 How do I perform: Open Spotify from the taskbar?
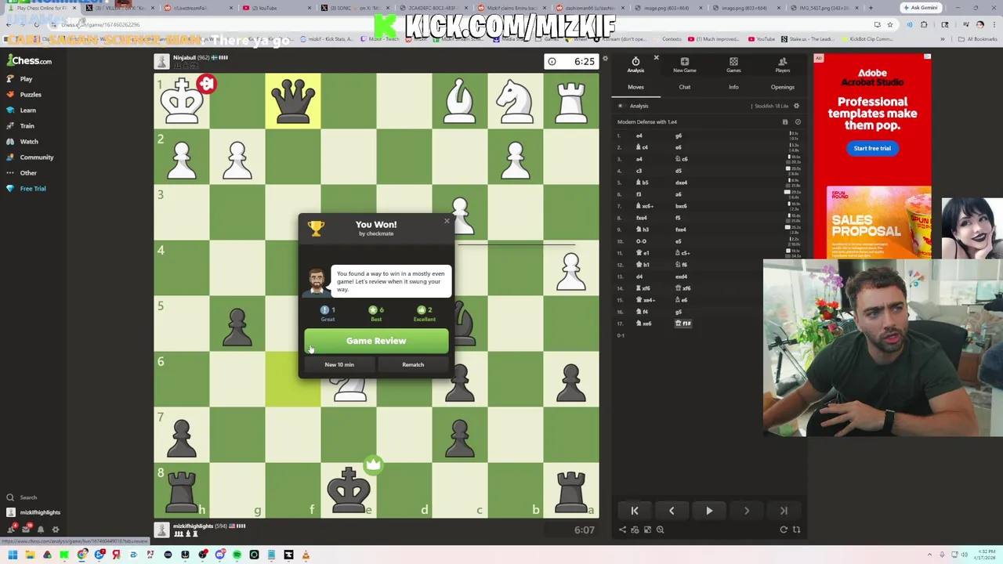coord(237,555)
